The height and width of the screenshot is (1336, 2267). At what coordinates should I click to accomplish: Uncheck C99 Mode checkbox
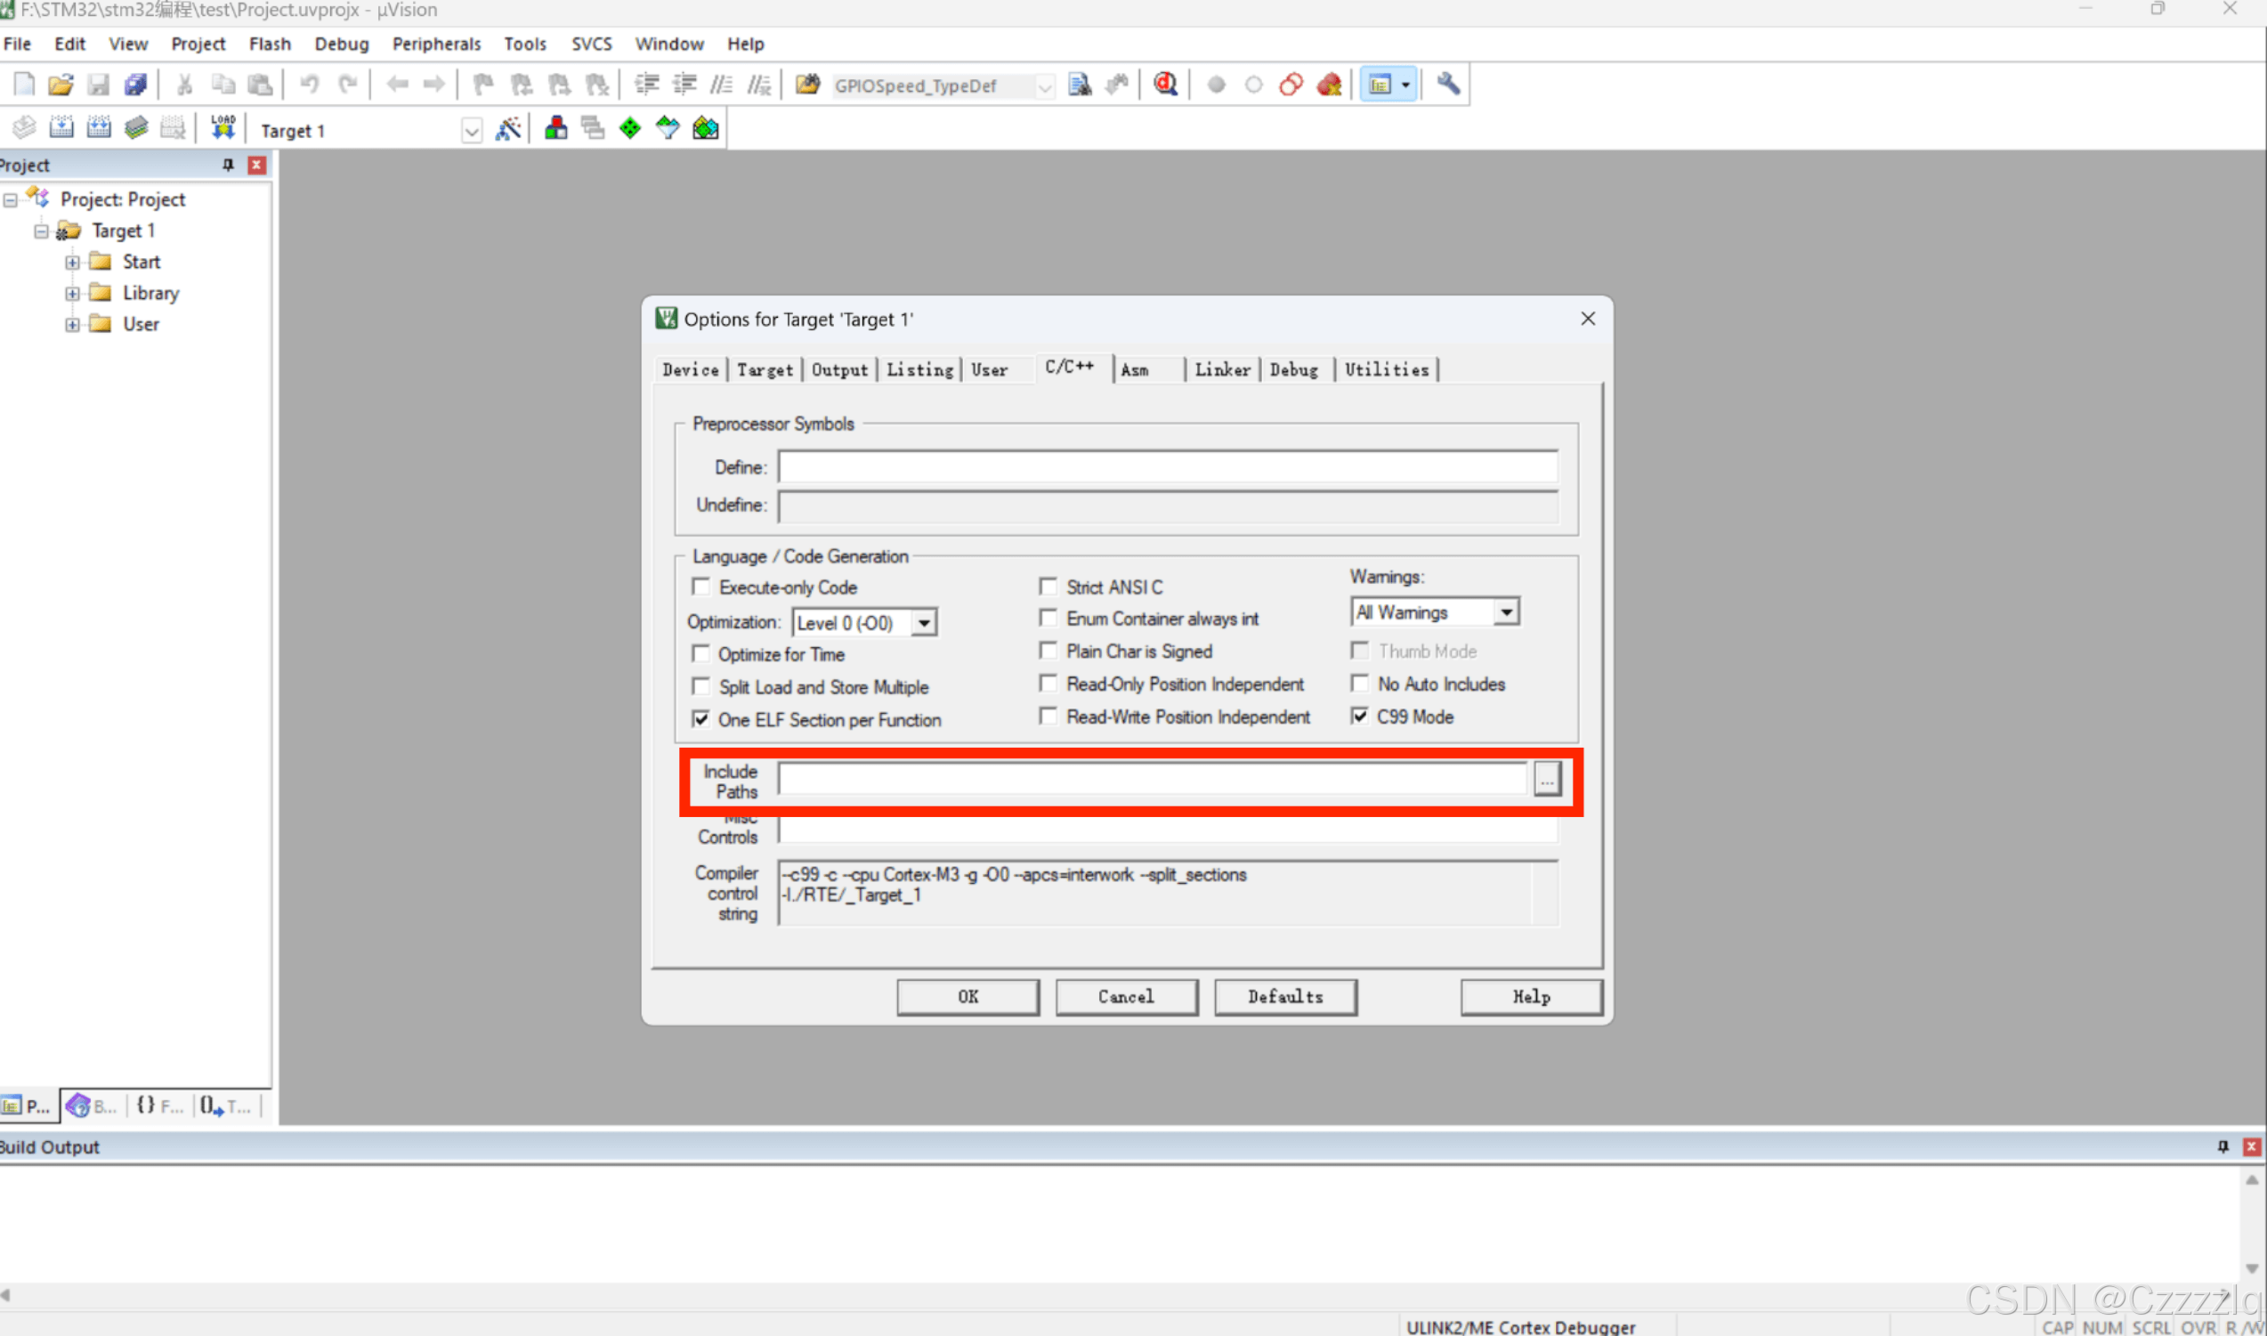click(1360, 717)
